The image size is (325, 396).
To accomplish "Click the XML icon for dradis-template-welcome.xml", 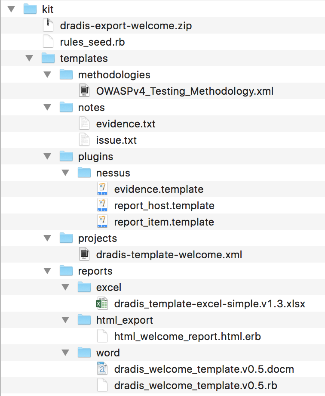I will [x=85, y=255].
